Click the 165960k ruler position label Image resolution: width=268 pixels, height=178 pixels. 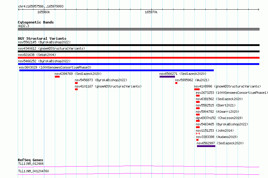[44, 12]
